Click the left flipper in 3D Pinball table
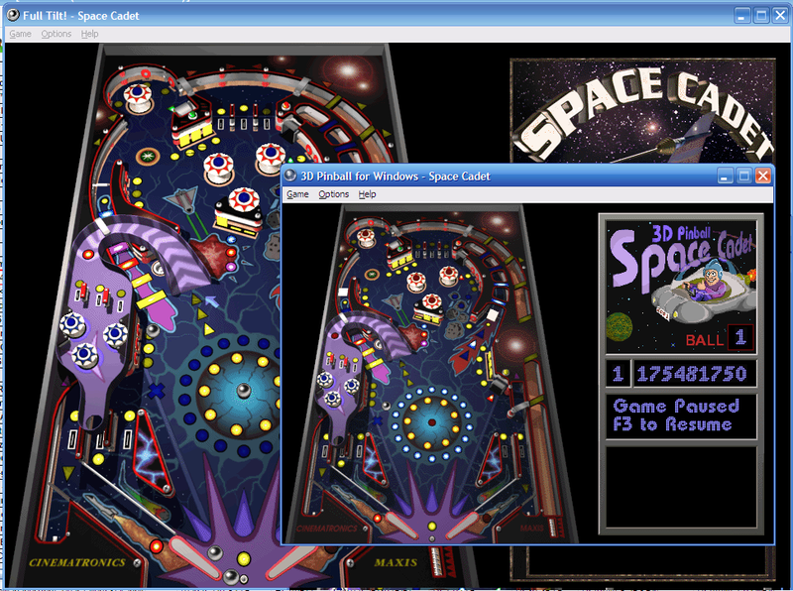Image resolution: width=793 pixels, height=591 pixels. point(401,526)
